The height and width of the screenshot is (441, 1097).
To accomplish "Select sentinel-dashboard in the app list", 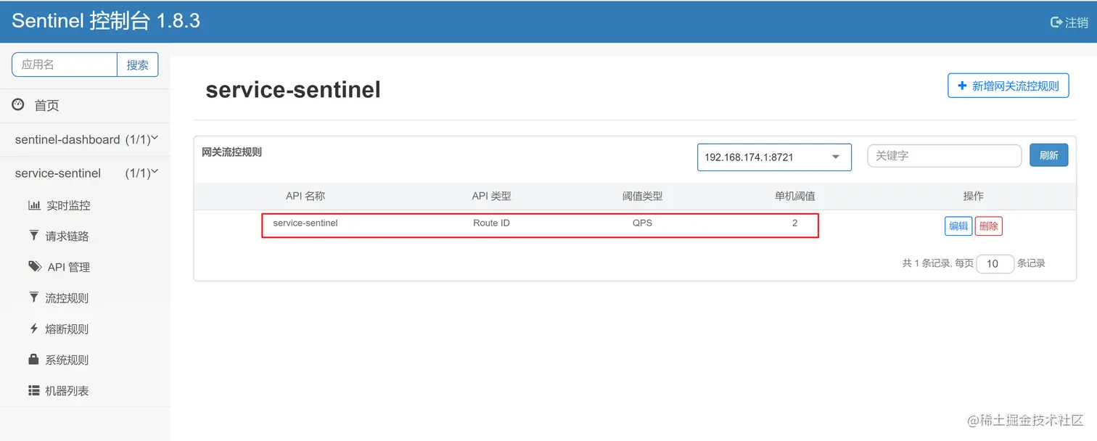I will tap(67, 139).
